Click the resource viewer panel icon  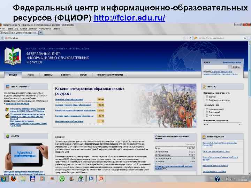(x=8, y=87)
